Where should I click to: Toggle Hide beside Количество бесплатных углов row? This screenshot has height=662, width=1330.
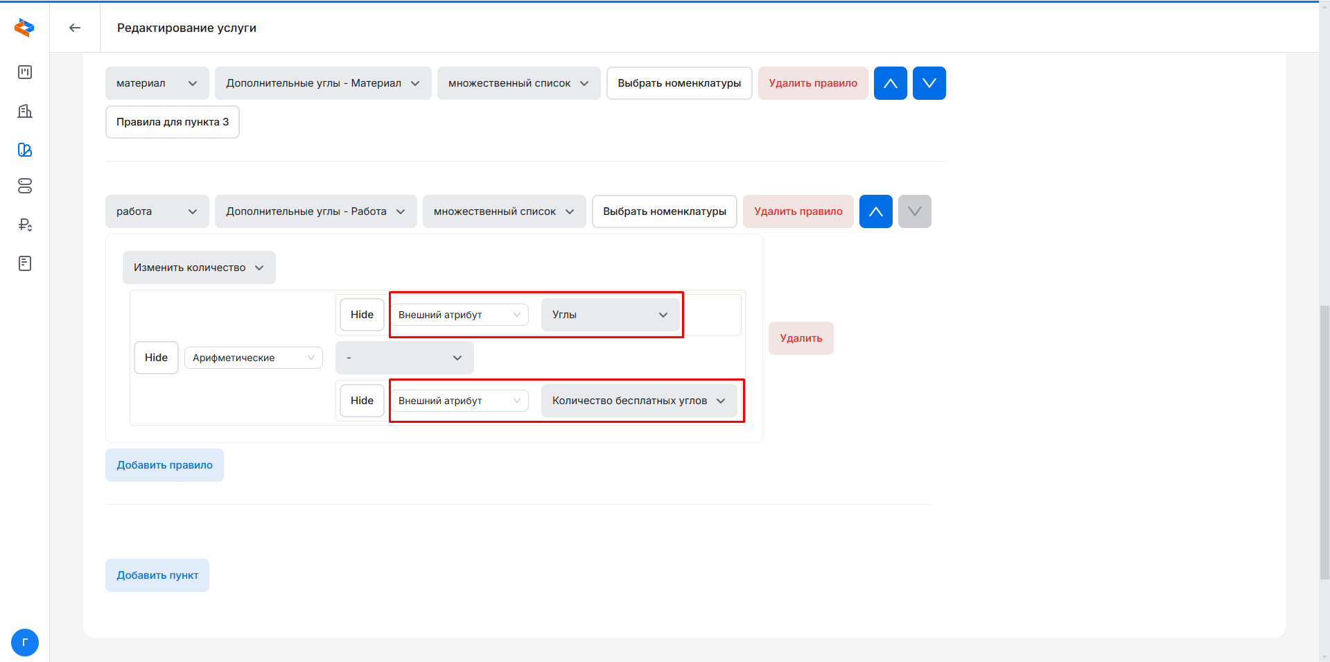coord(362,401)
